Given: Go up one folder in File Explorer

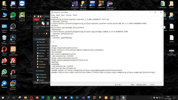Looking at the screenshot, I should pyautogui.click(x=44, y=34).
